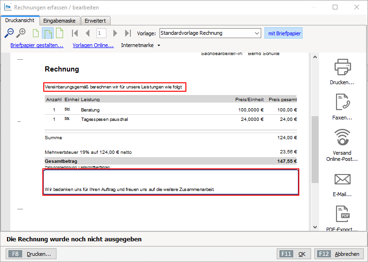Open the 'Briefpapier gestalten...' link
Screen dimensions: 368x262
click(37, 46)
